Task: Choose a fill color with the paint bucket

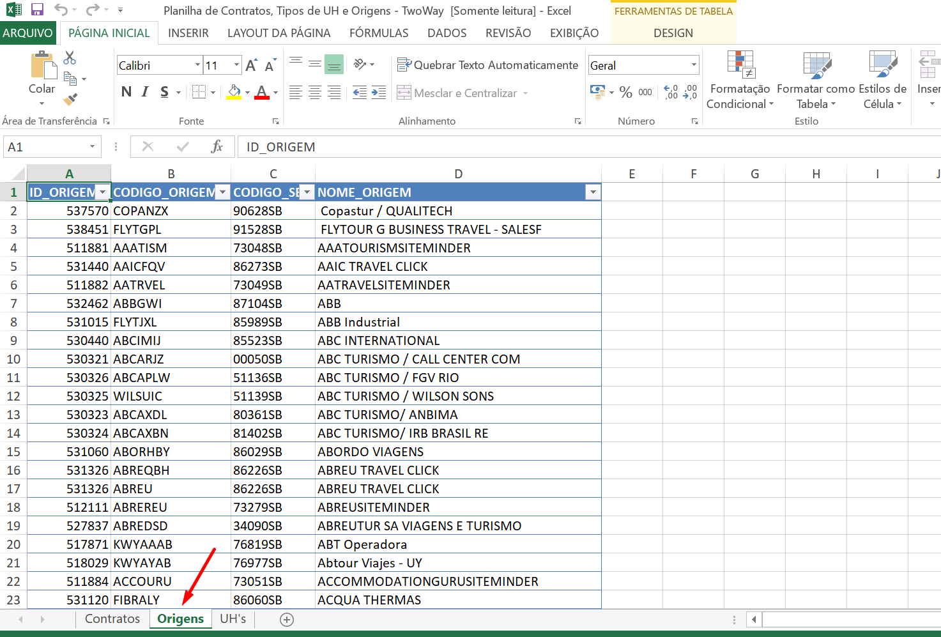Action: tap(234, 92)
